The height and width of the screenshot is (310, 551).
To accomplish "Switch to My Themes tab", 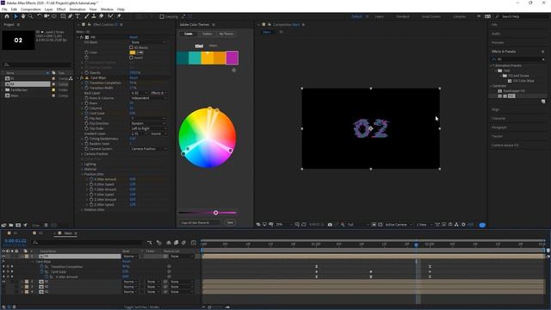I will (x=226, y=34).
